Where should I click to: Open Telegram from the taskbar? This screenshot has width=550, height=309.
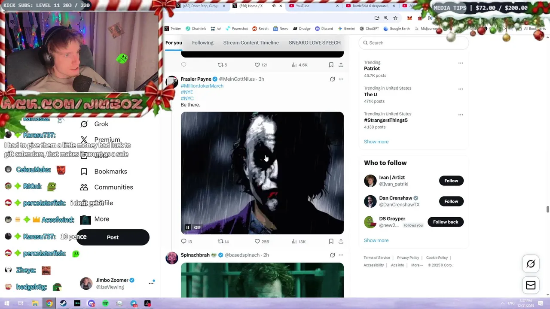[134, 303]
